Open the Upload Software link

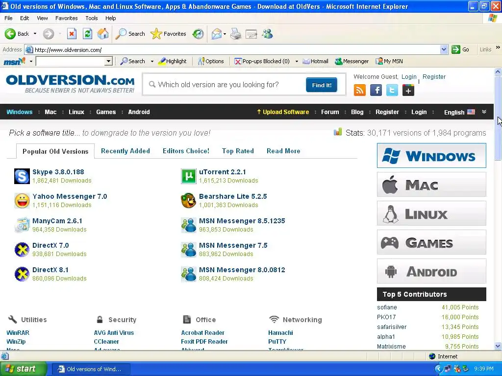pos(283,112)
